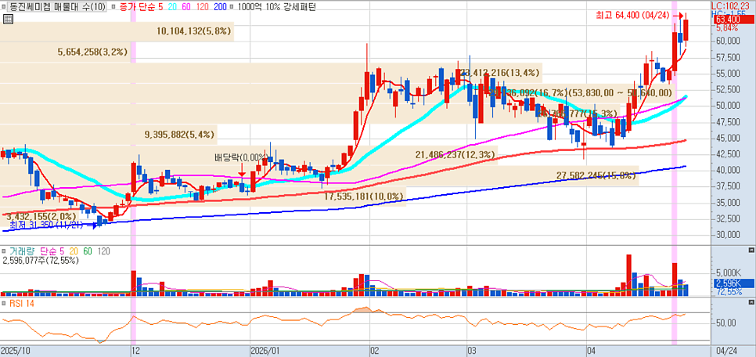The width and height of the screenshot is (756, 357).
Task: Click the square marker before 동진쎄미켐 매물대
Action: [x=5, y=8]
